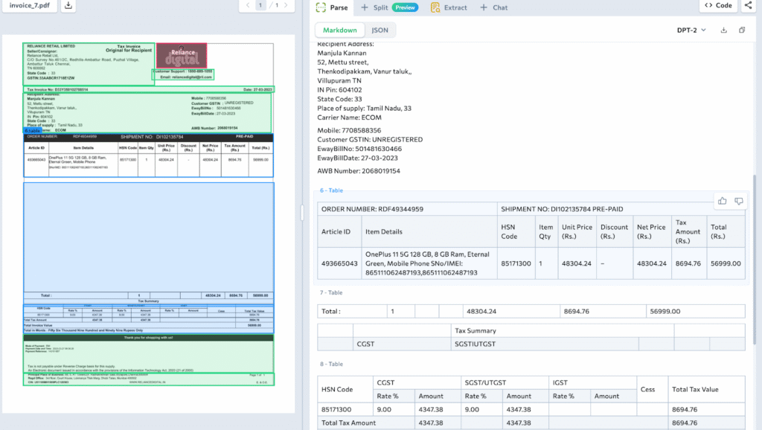Switch output view to Markdown
Viewport: 762px width, 430px height.
click(339, 31)
